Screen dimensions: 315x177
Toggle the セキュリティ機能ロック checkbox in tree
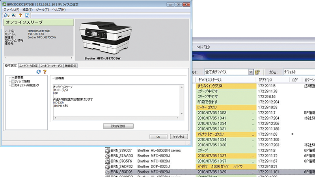[x=13, y=85]
